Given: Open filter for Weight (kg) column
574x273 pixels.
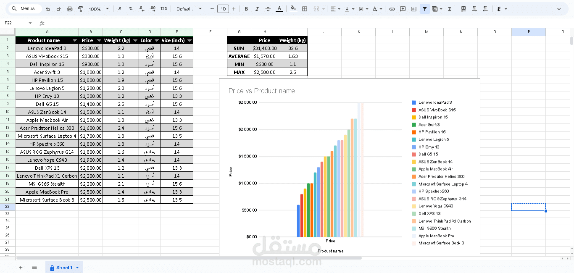Looking at the screenshot, I should (x=135, y=40).
